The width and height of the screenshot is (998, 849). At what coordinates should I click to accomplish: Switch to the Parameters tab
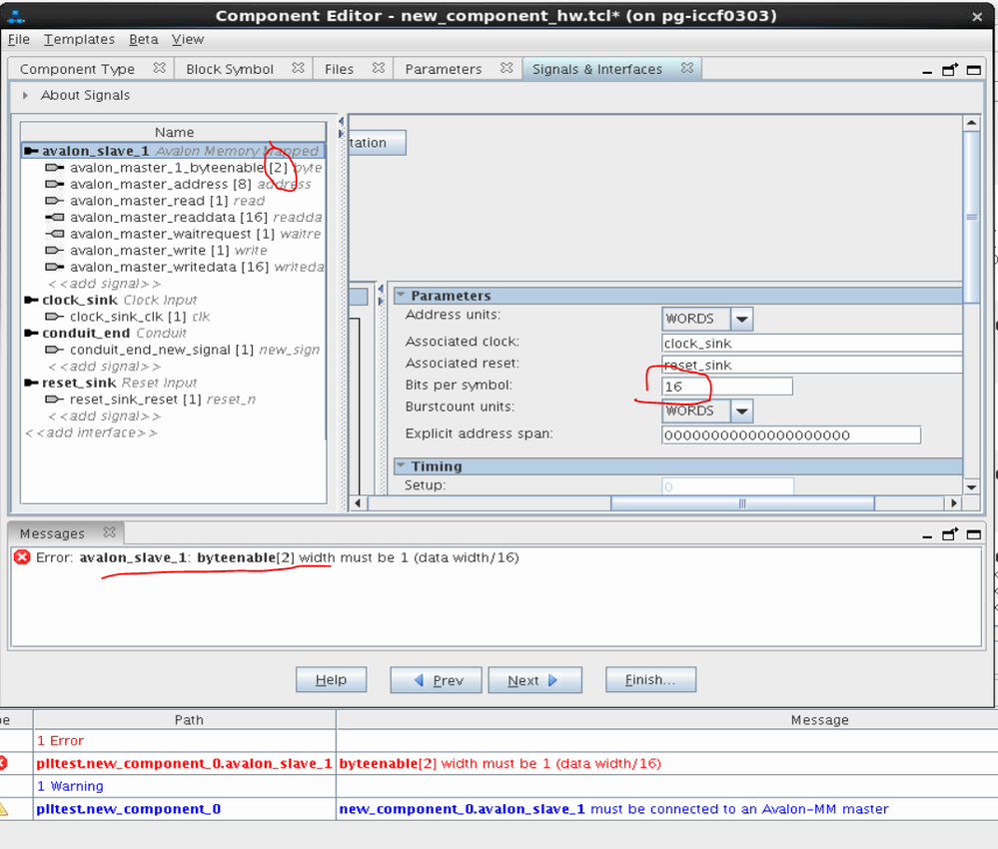pyautogui.click(x=443, y=69)
